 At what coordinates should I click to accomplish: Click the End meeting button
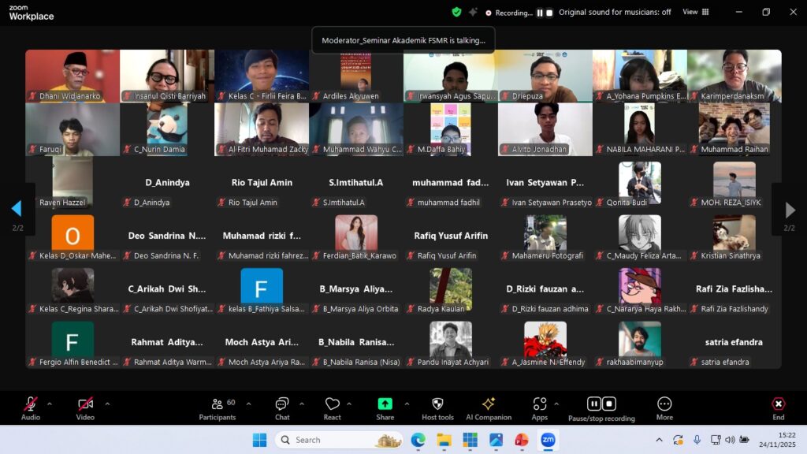pos(778,407)
